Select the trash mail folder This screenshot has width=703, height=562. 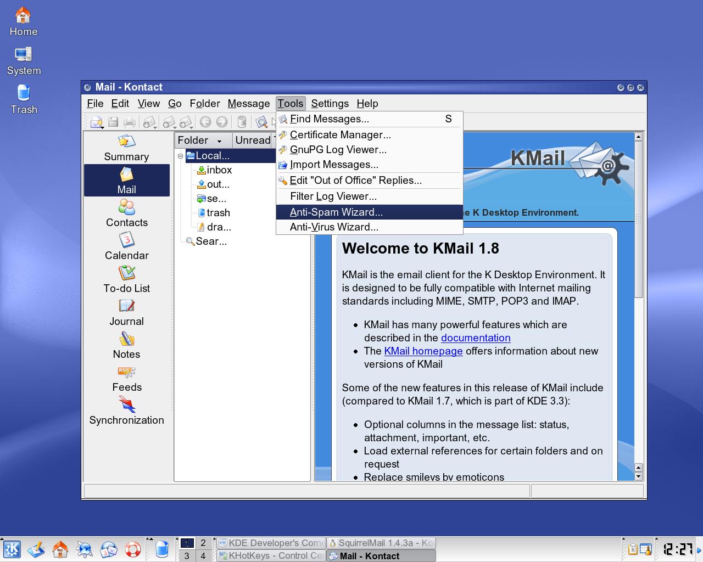(213, 213)
